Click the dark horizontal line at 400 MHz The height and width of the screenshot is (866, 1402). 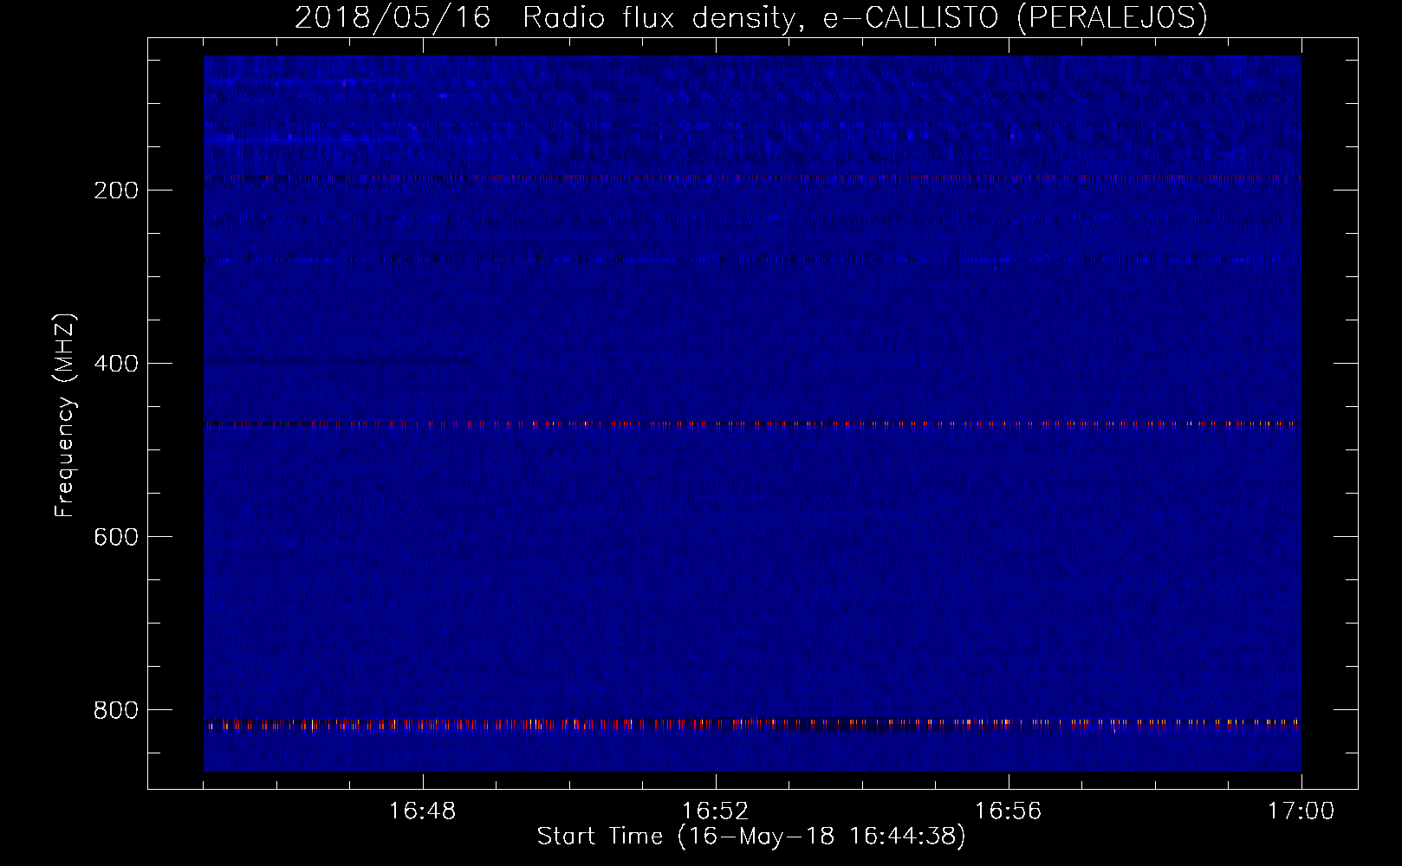[x=339, y=360]
